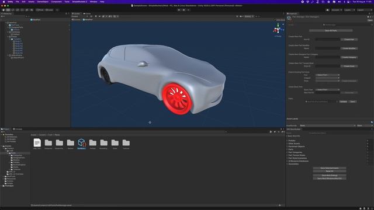Open the Help menu
The height and width of the screenshot is (210, 374).
(x=102, y=2)
